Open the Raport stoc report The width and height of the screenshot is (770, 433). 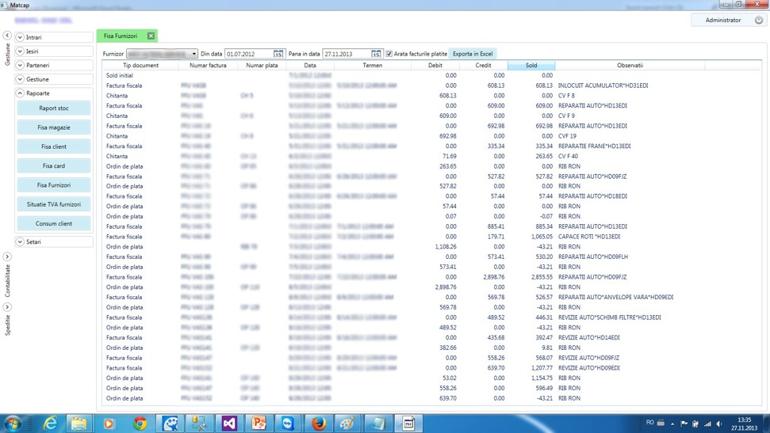pos(54,108)
